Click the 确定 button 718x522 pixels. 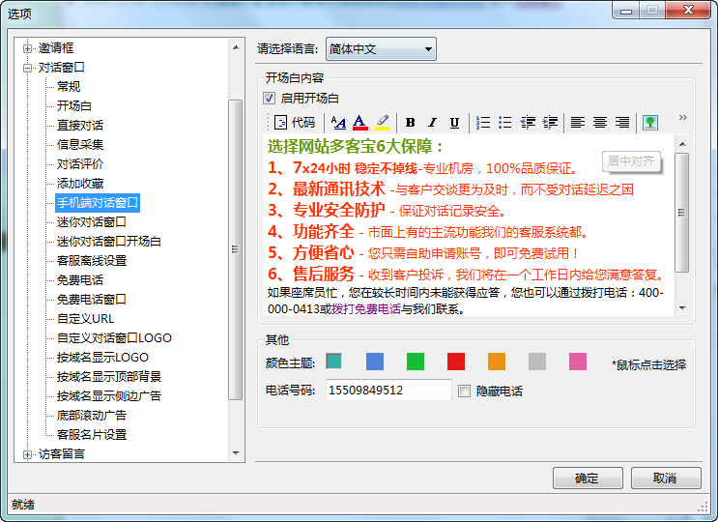point(587,478)
